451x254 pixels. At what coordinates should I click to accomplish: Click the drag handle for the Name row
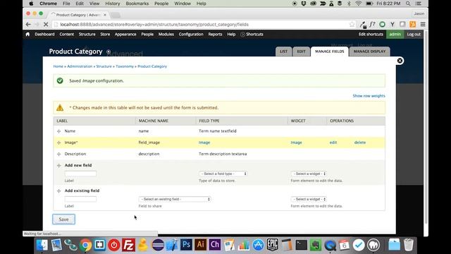pos(59,131)
